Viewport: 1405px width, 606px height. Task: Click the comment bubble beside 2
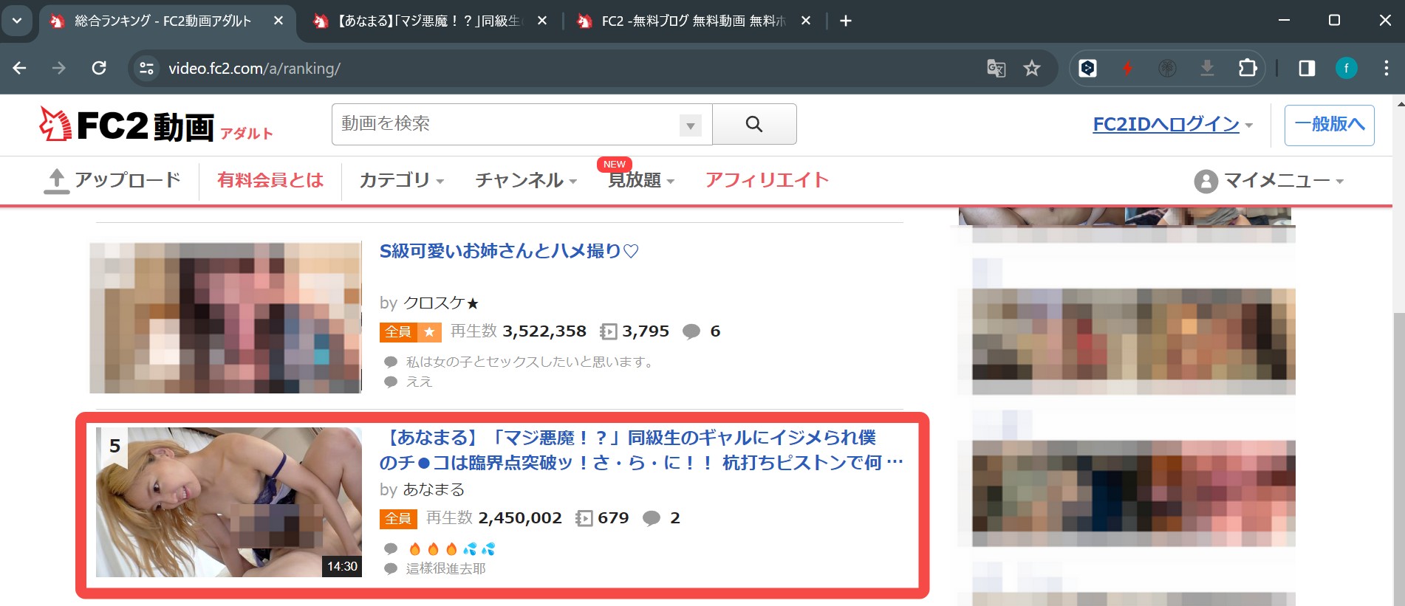point(652,519)
